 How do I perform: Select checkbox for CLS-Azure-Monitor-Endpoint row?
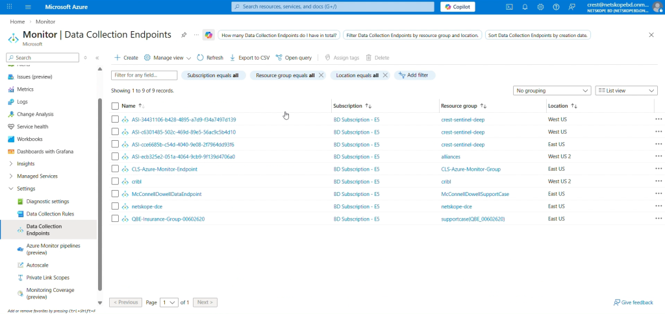click(115, 169)
